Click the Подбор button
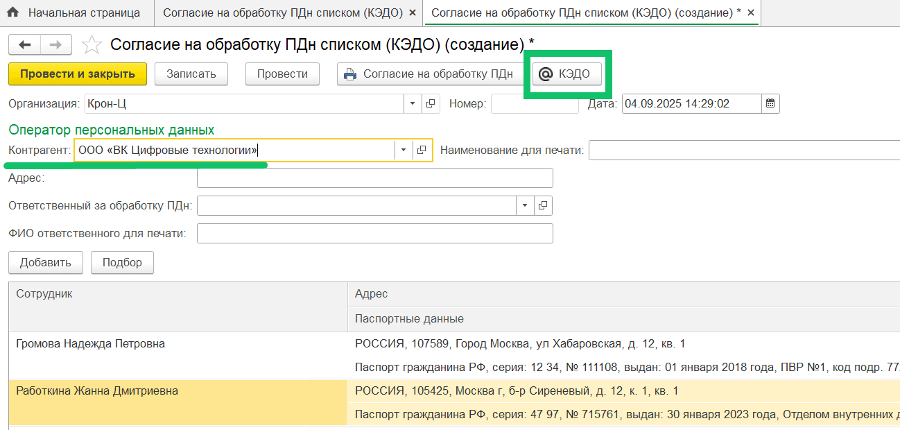The width and height of the screenshot is (900, 430). pos(122,263)
